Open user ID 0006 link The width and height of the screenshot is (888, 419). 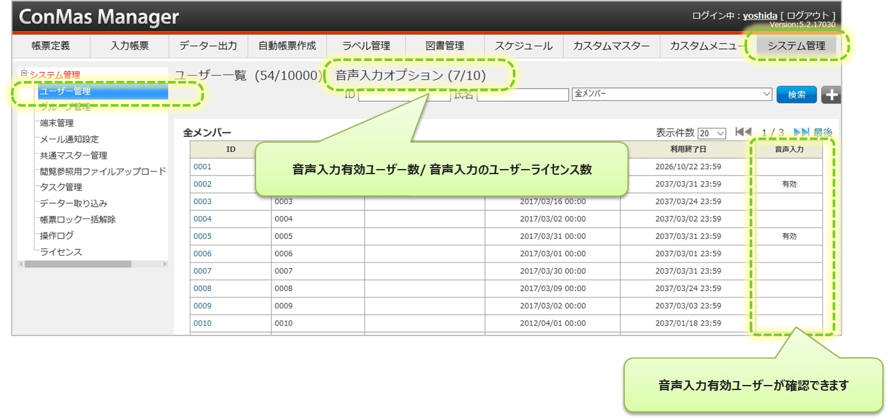(202, 253)
